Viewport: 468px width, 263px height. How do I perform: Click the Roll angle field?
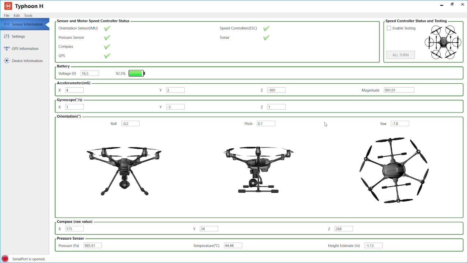(x=131, y=123)
